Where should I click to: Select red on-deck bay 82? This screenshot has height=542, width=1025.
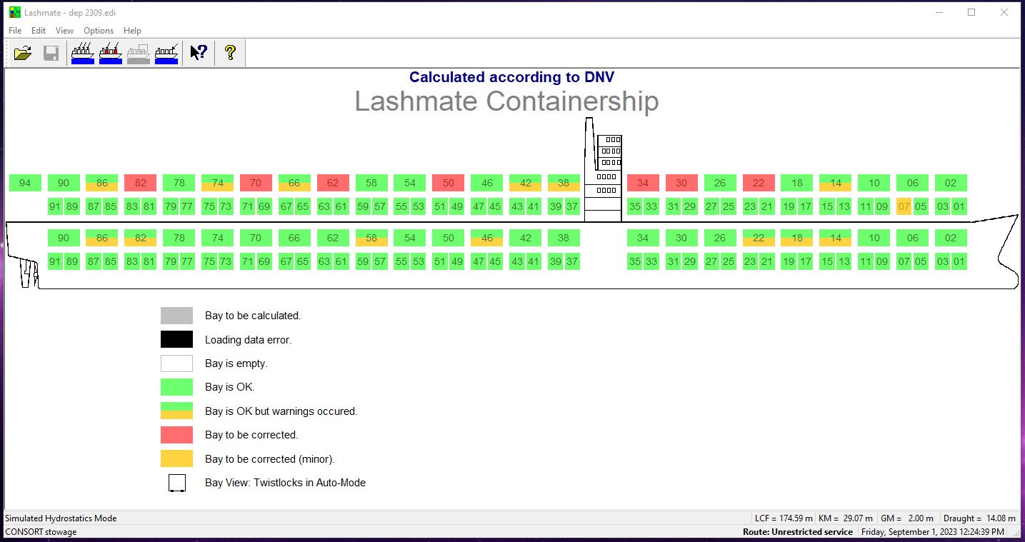point(140,183)
